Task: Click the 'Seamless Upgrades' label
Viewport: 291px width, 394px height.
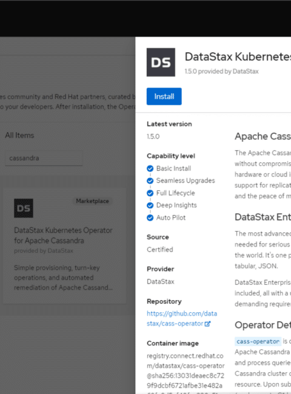Action: [x=186, y=181]
